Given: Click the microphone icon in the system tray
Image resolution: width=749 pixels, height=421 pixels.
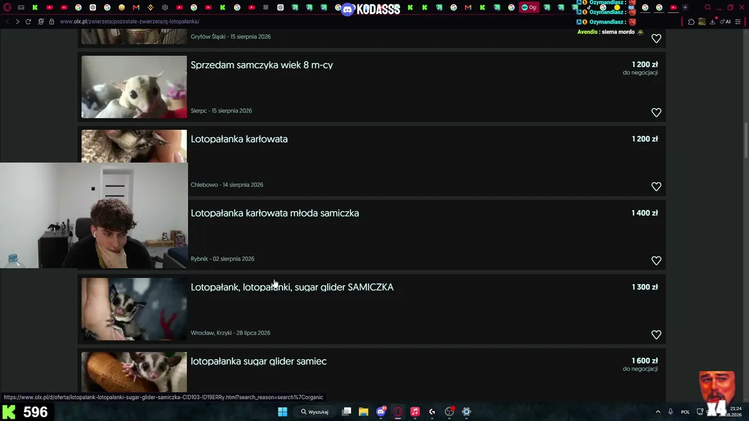Looking at the screenshot, I should point(671,412).
